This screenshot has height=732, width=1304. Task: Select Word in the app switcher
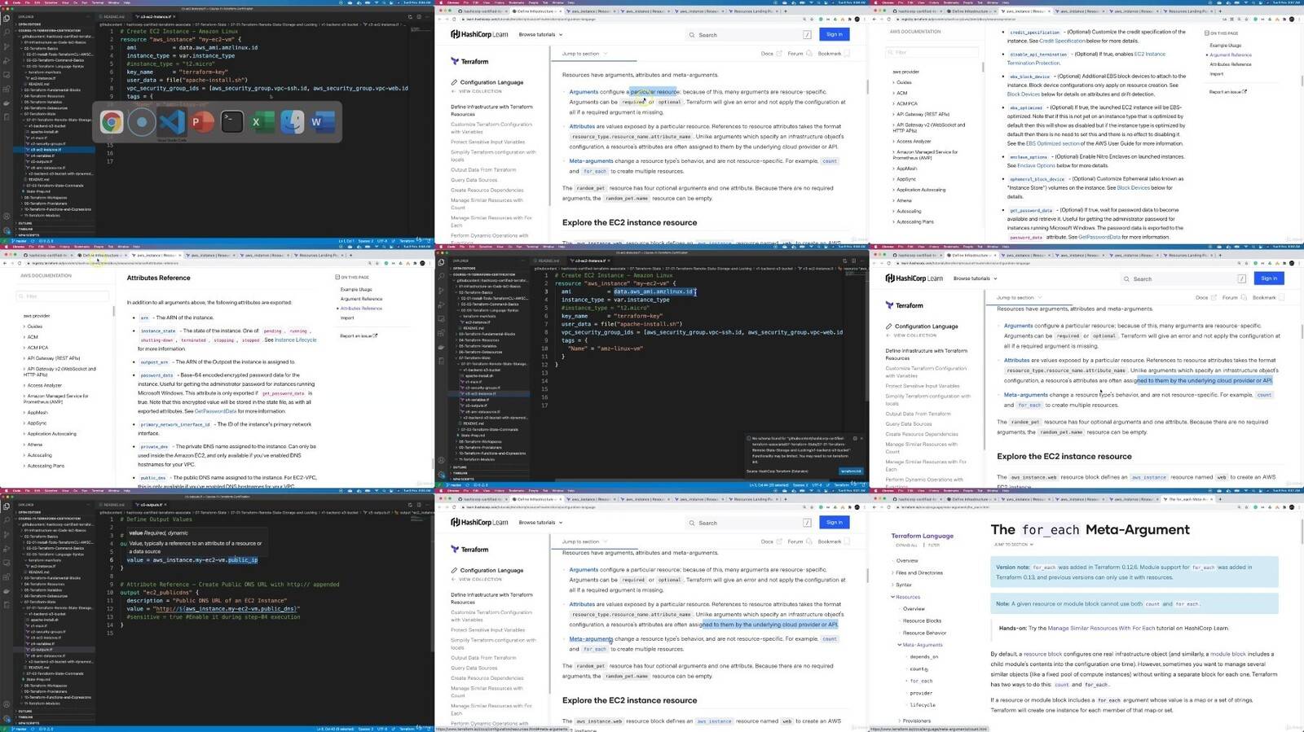[322, 122]
